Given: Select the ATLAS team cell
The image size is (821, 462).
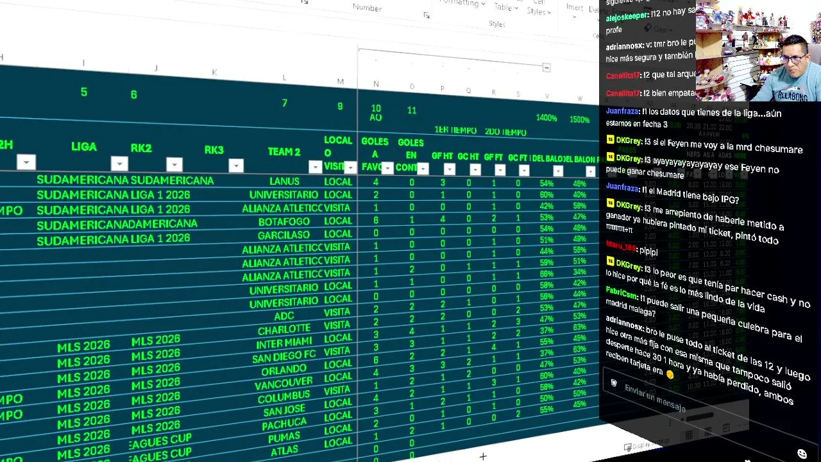Looking at the screenshot, I should click(x=284, y=452).
